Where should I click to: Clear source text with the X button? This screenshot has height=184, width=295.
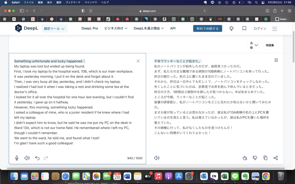pyautogui.click(x=138, y=61)
